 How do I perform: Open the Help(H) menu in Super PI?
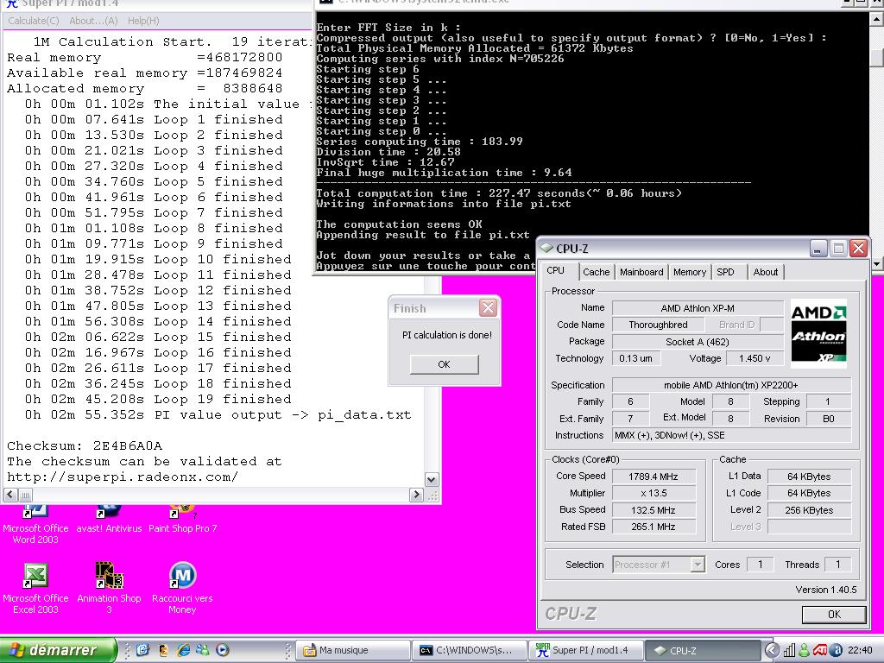tap(143, 21)
